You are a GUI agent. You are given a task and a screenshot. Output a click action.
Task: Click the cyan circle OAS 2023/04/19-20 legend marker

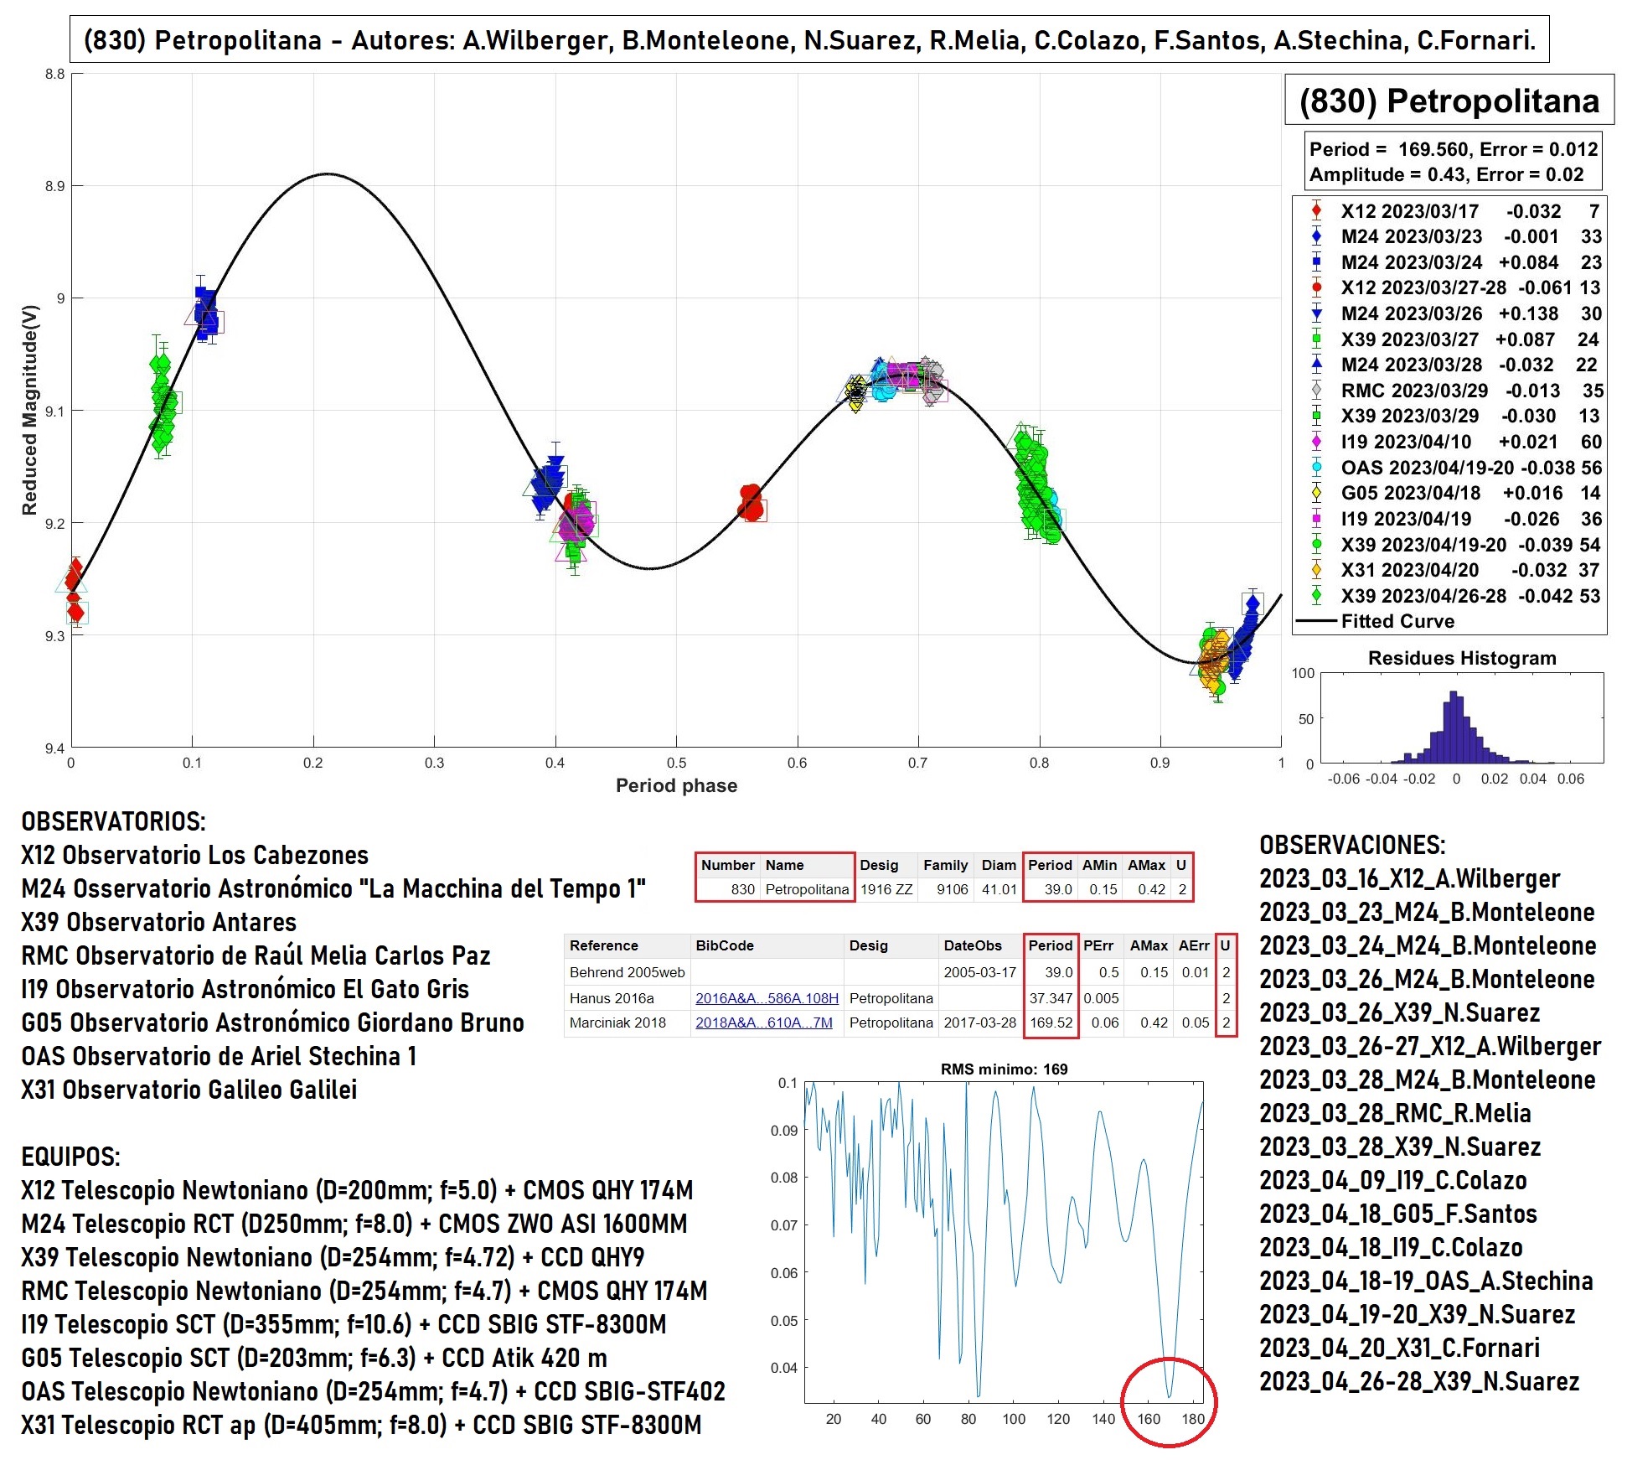pyautogui.click(x=1316, y=467)
